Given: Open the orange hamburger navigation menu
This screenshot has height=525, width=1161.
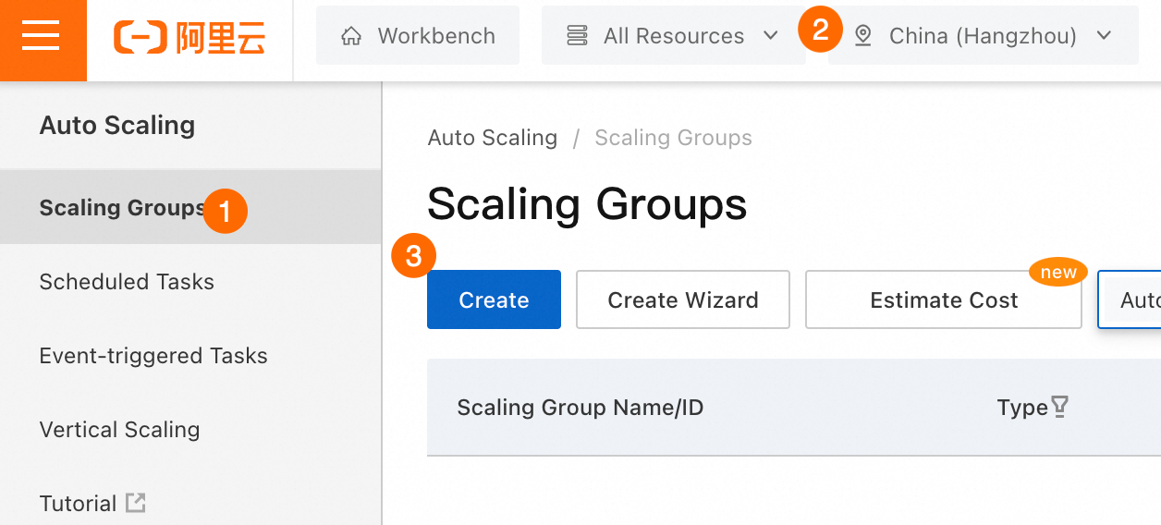Looking at the screenshot, I should pos(42,37).
